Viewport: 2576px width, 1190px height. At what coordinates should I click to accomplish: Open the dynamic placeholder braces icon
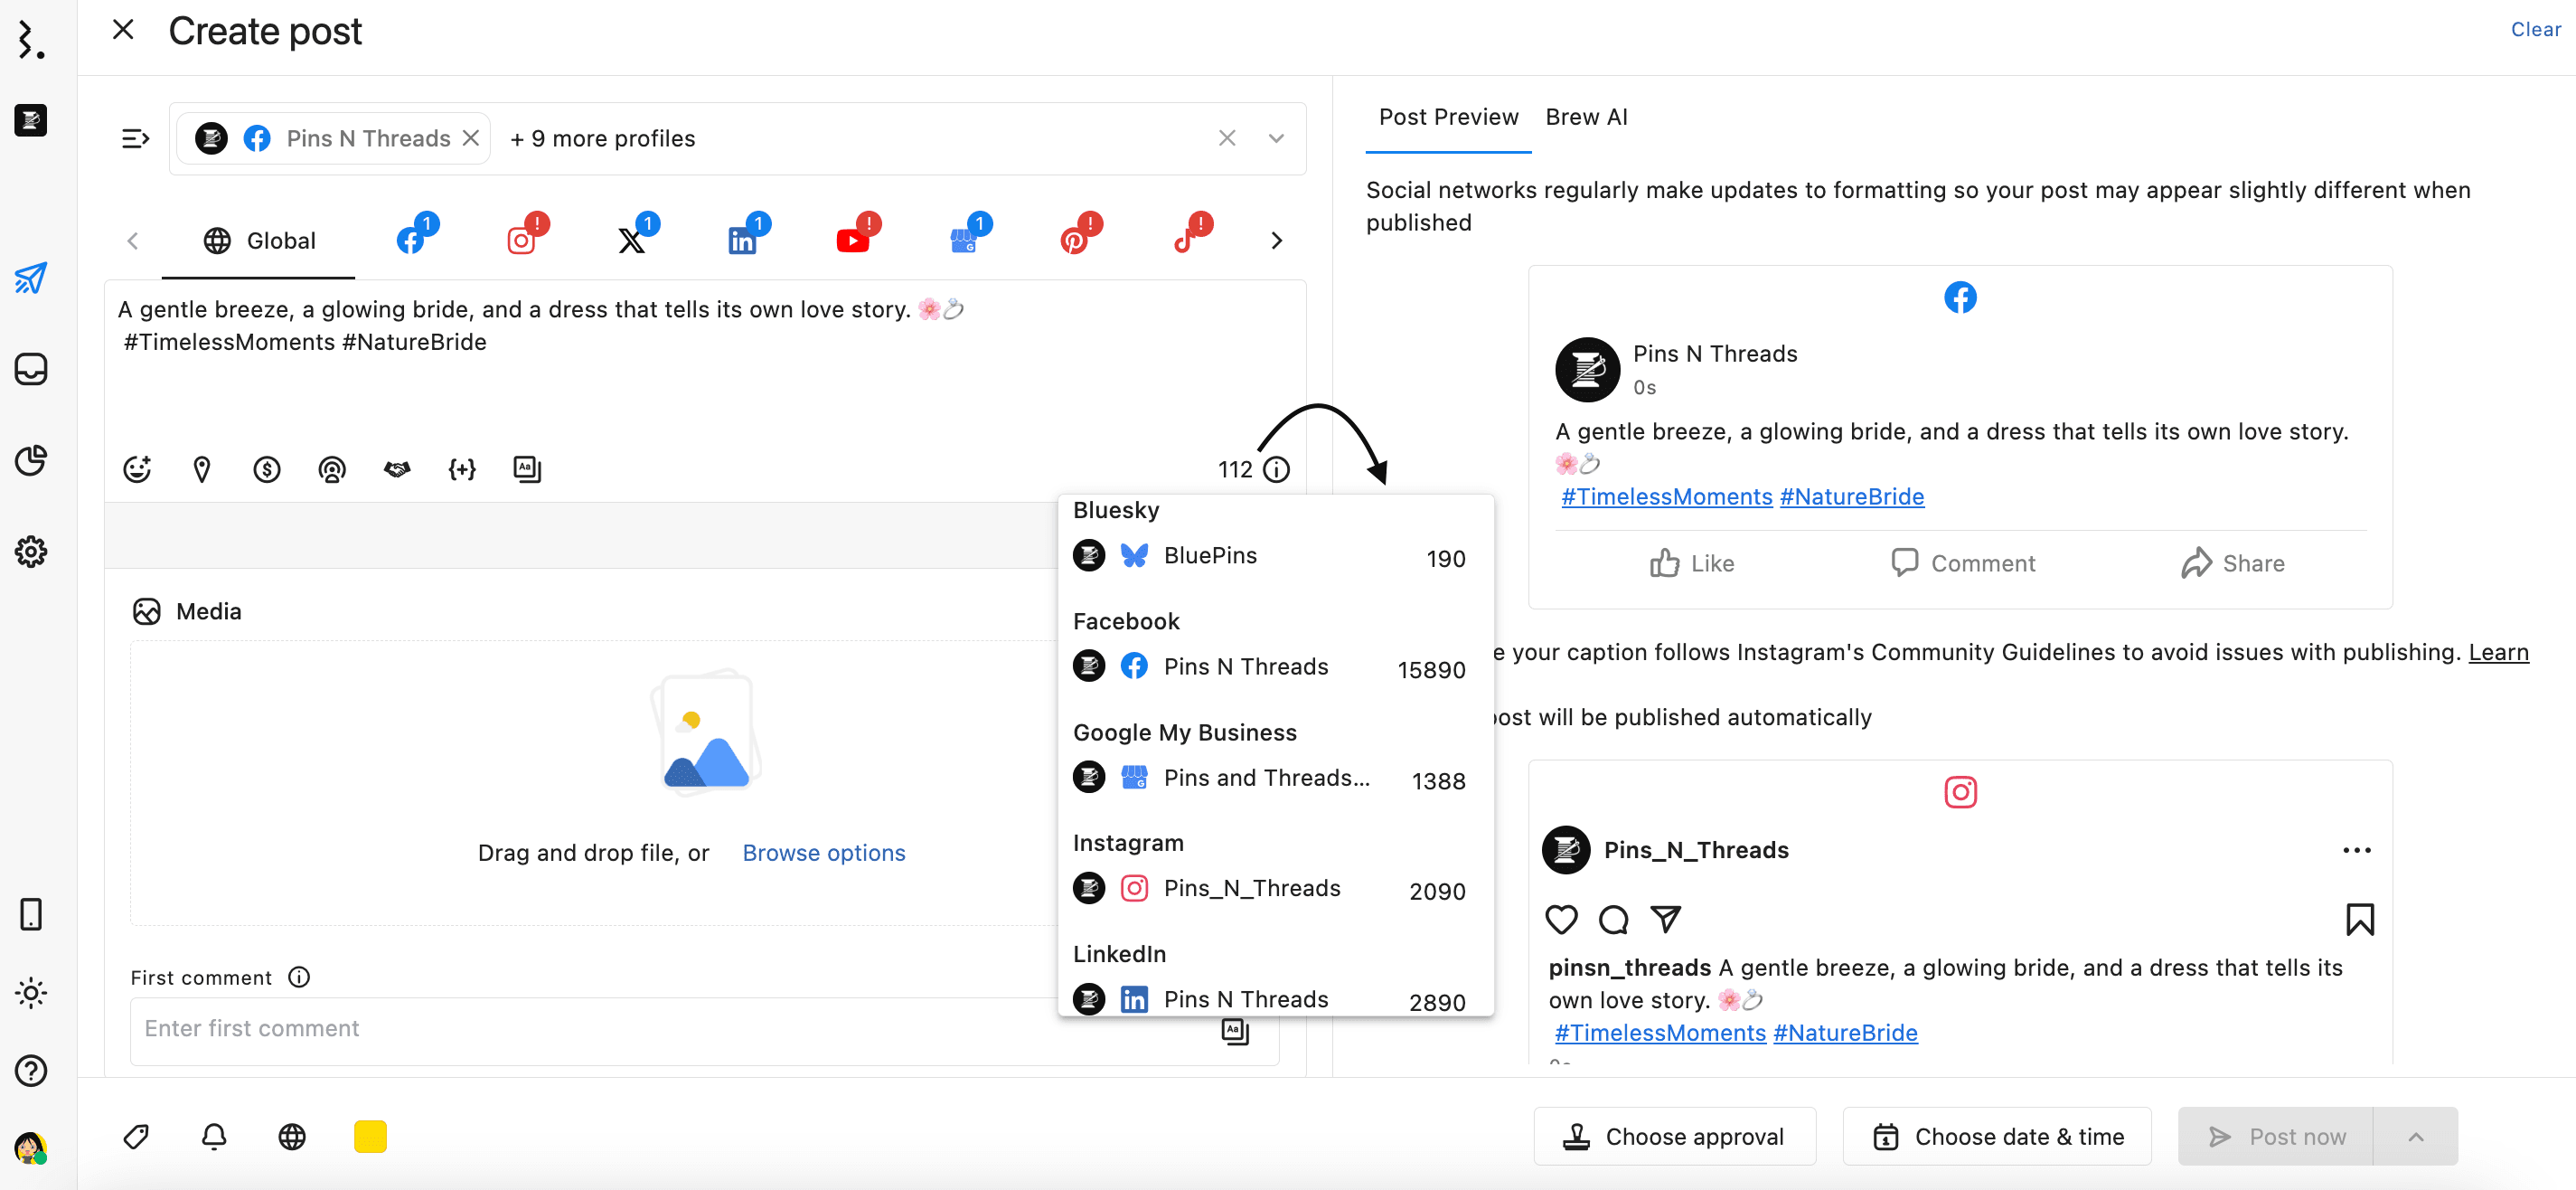[462, 469]
